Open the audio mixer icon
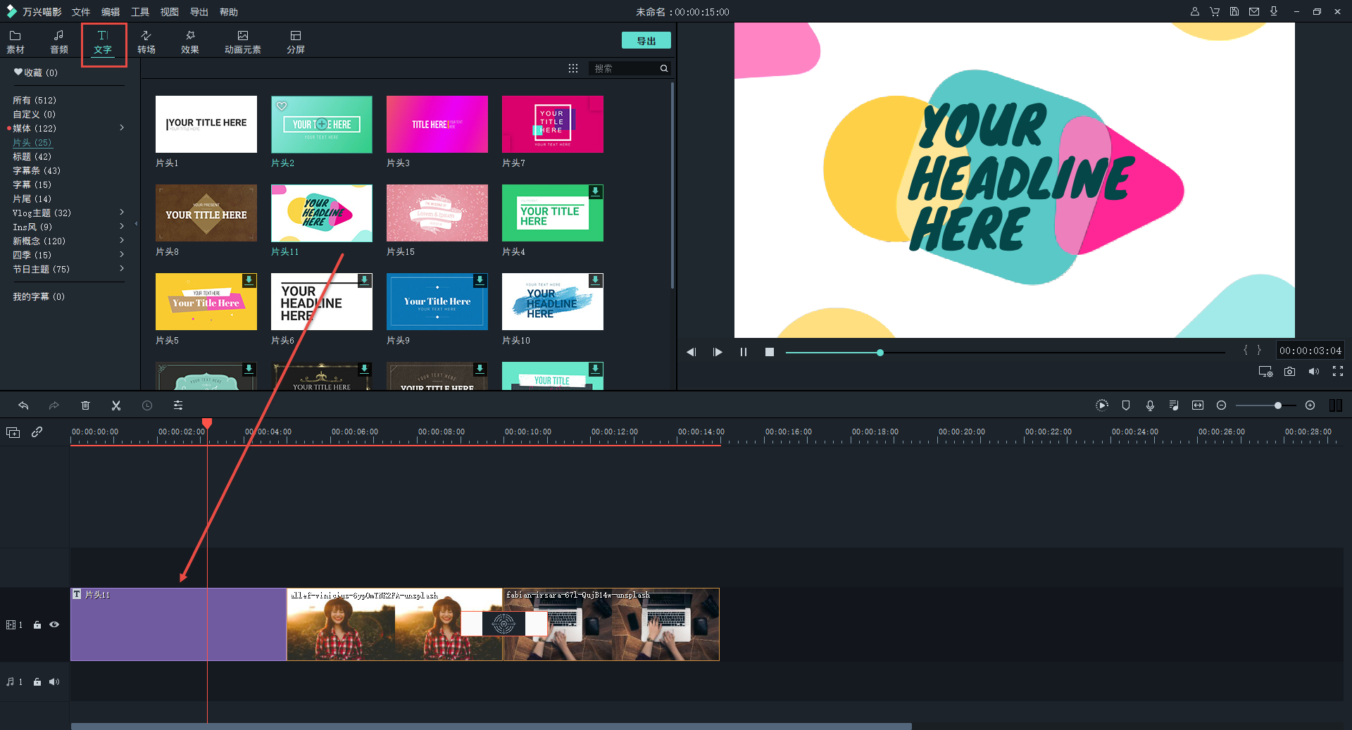 (x=1174, y=405)
